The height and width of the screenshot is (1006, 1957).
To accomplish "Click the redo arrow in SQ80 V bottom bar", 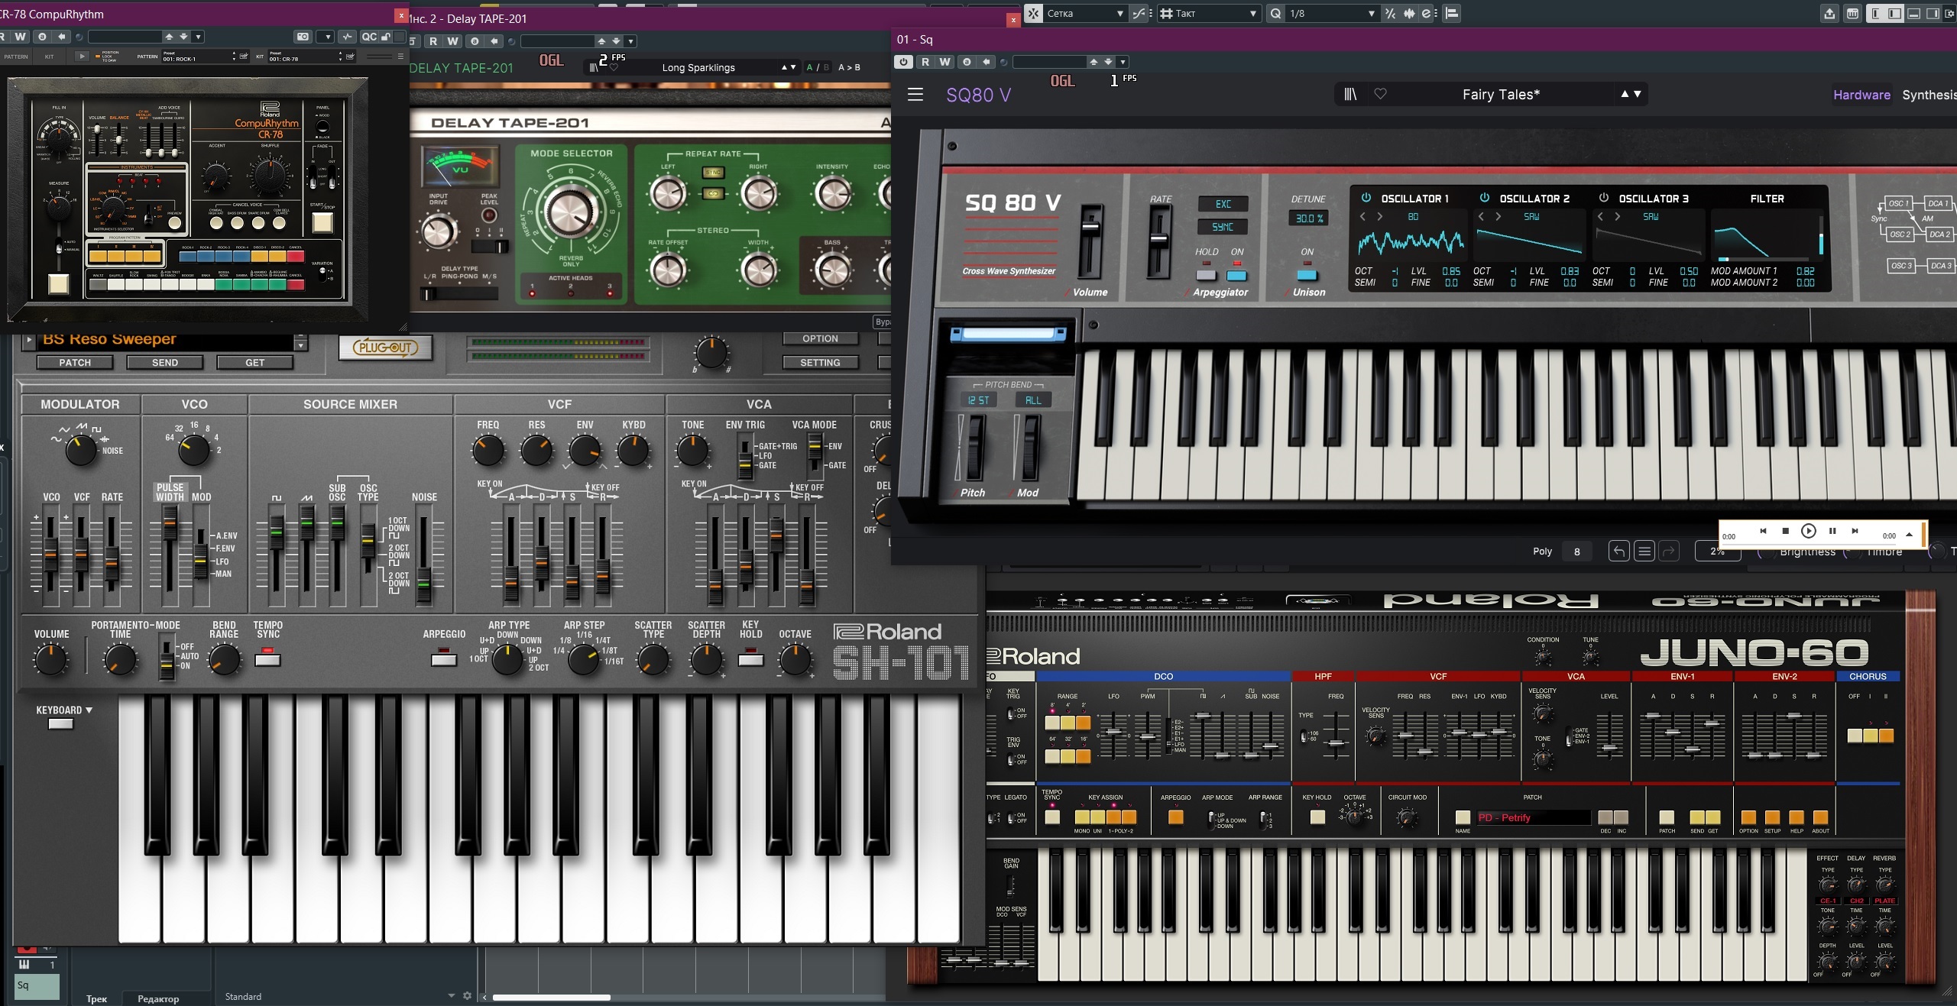I will pyautogui.click(x=1669, y=551).
